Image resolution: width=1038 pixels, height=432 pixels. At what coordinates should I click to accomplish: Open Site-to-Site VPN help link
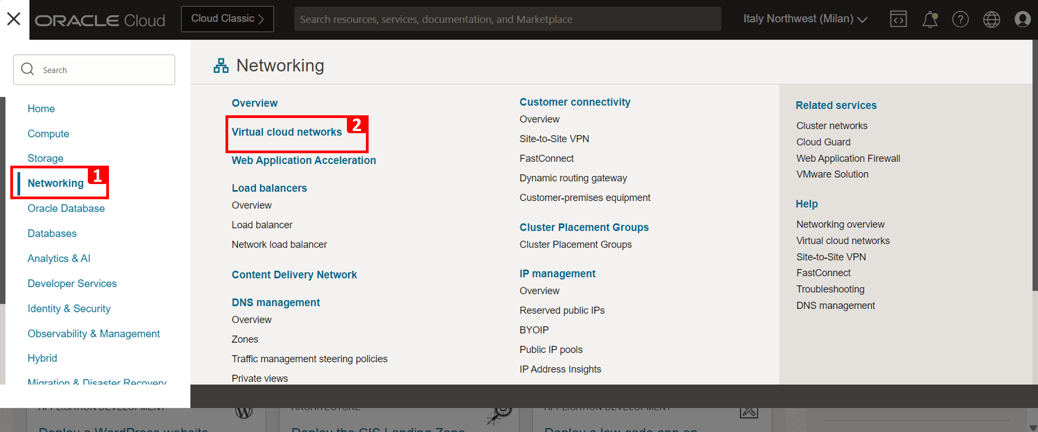tap(831, 257)
